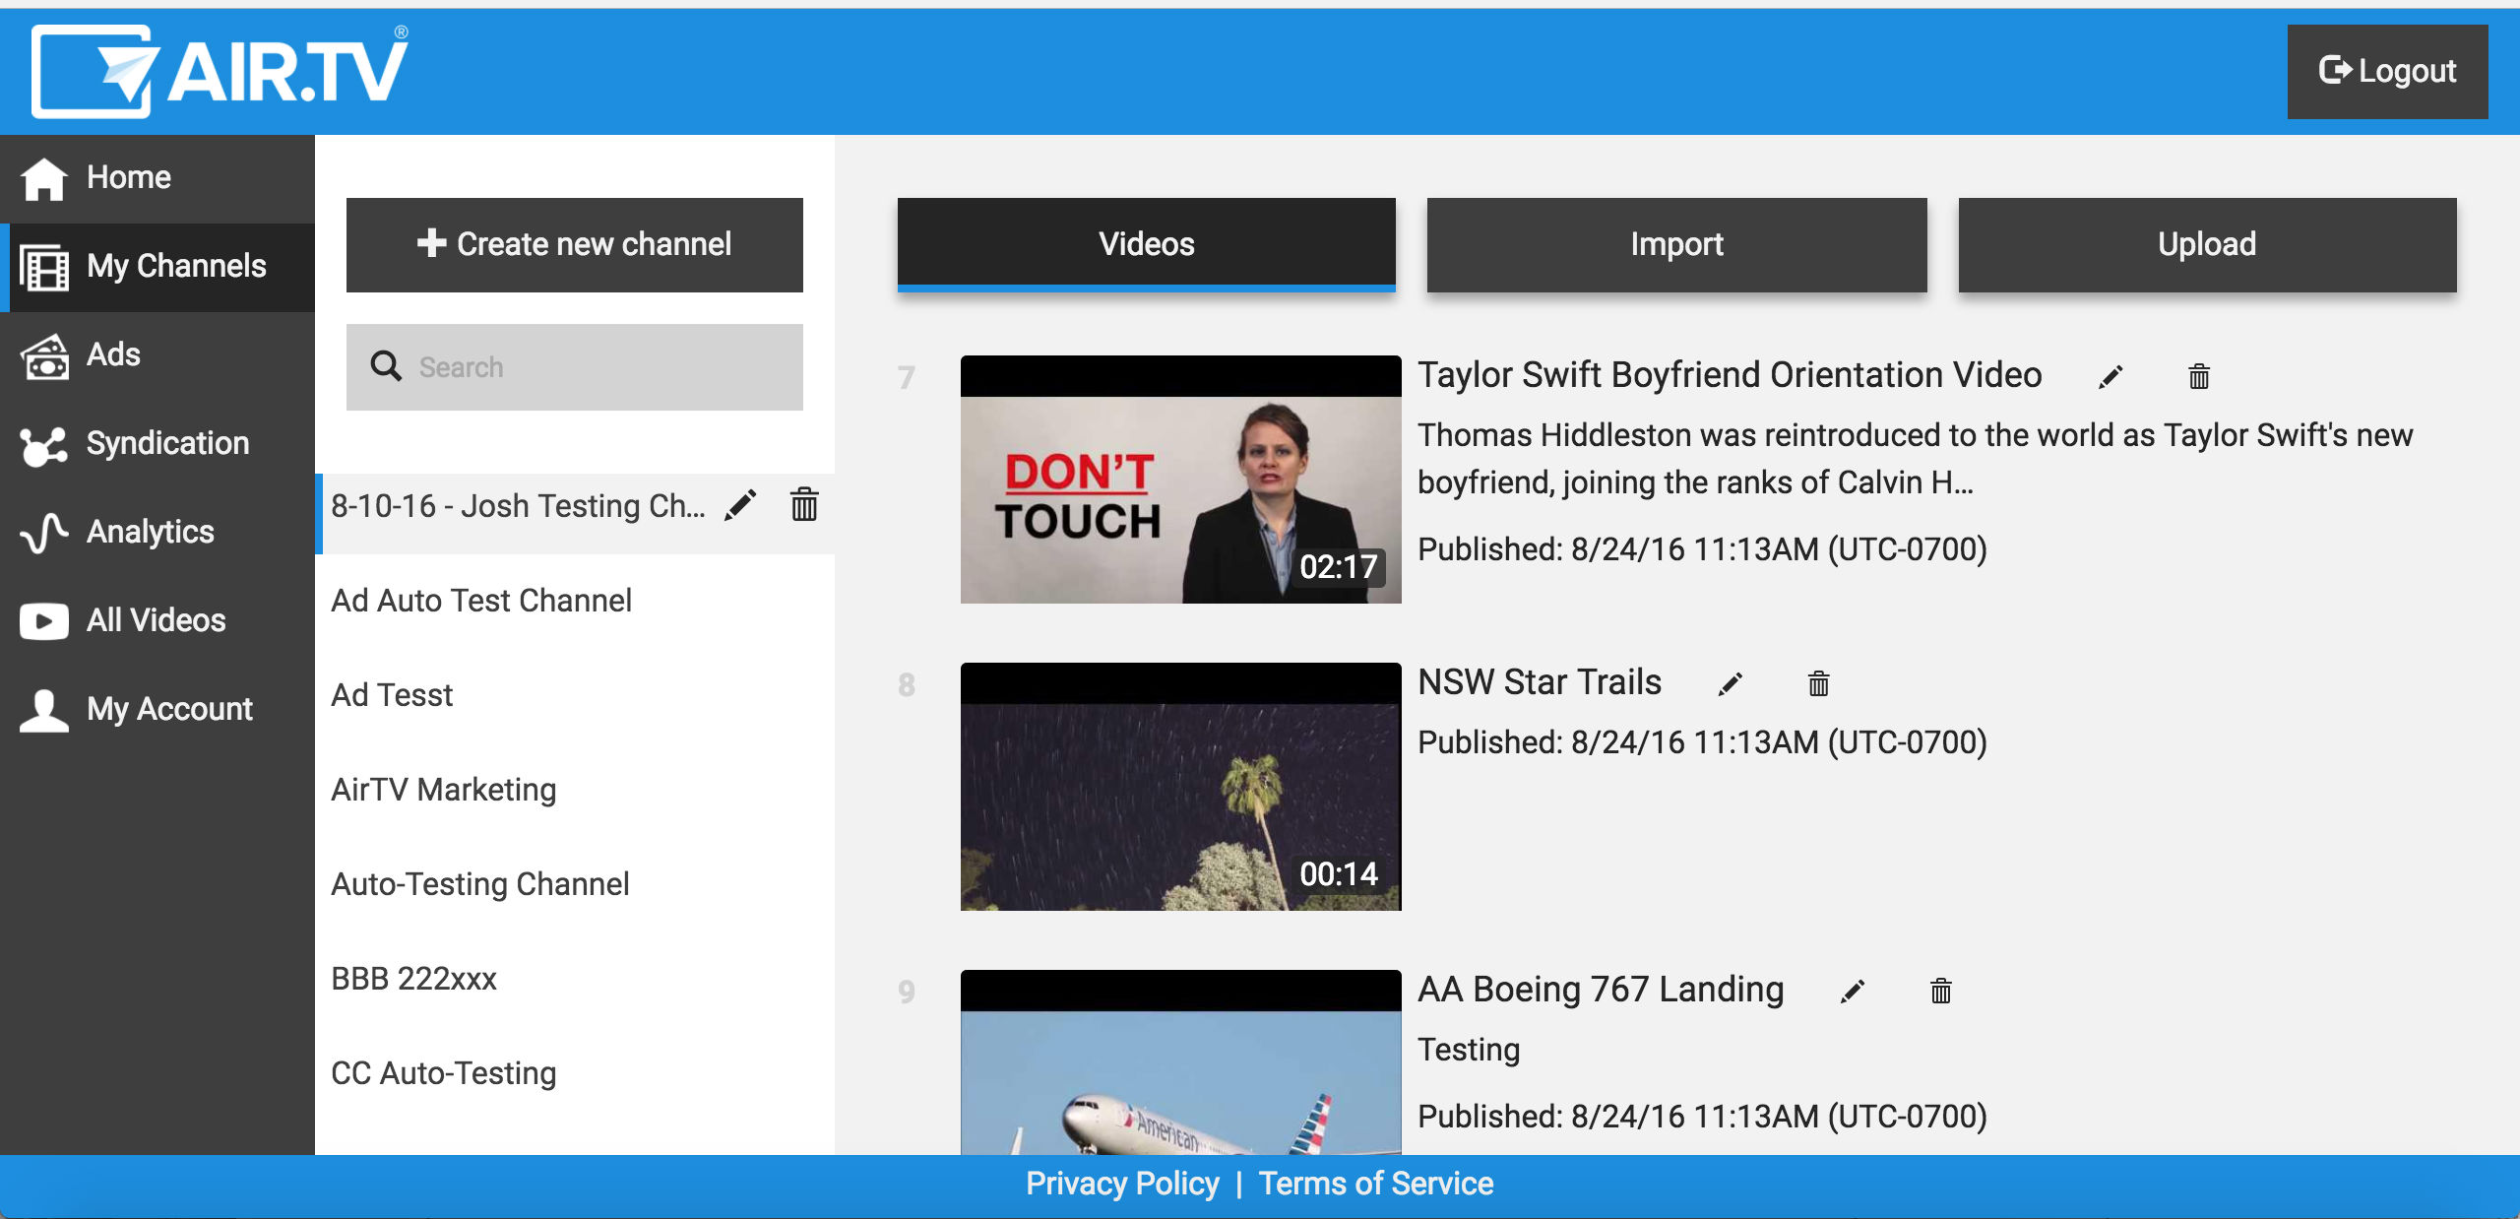The image size is (2520, 1219).
Task: Open the Don't Touch video thumbnail
Action: 1179,480
